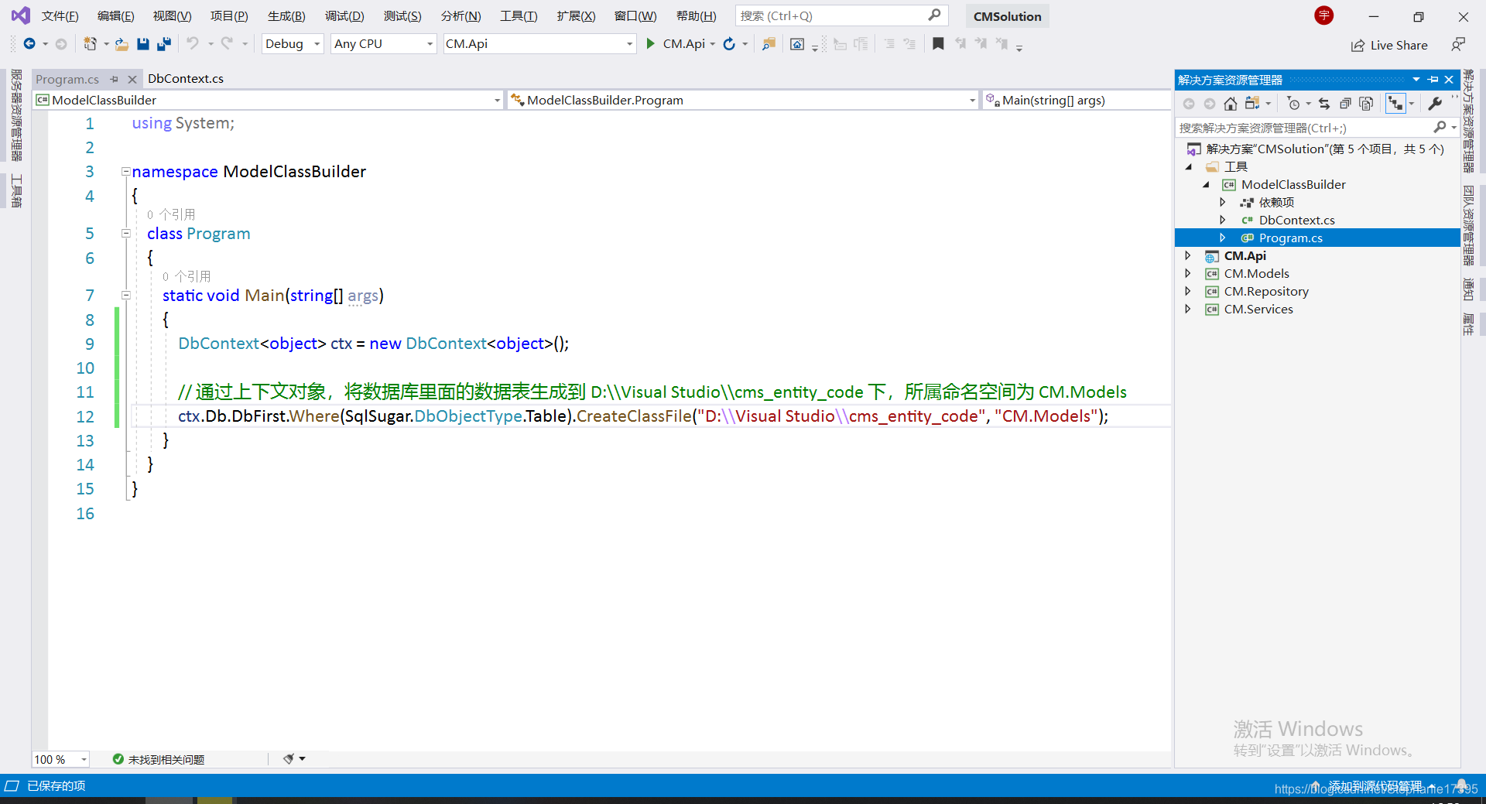The image size is (1486, 804).
Task: Click the Open File folder icon
Action: click(x=122, y=44)
